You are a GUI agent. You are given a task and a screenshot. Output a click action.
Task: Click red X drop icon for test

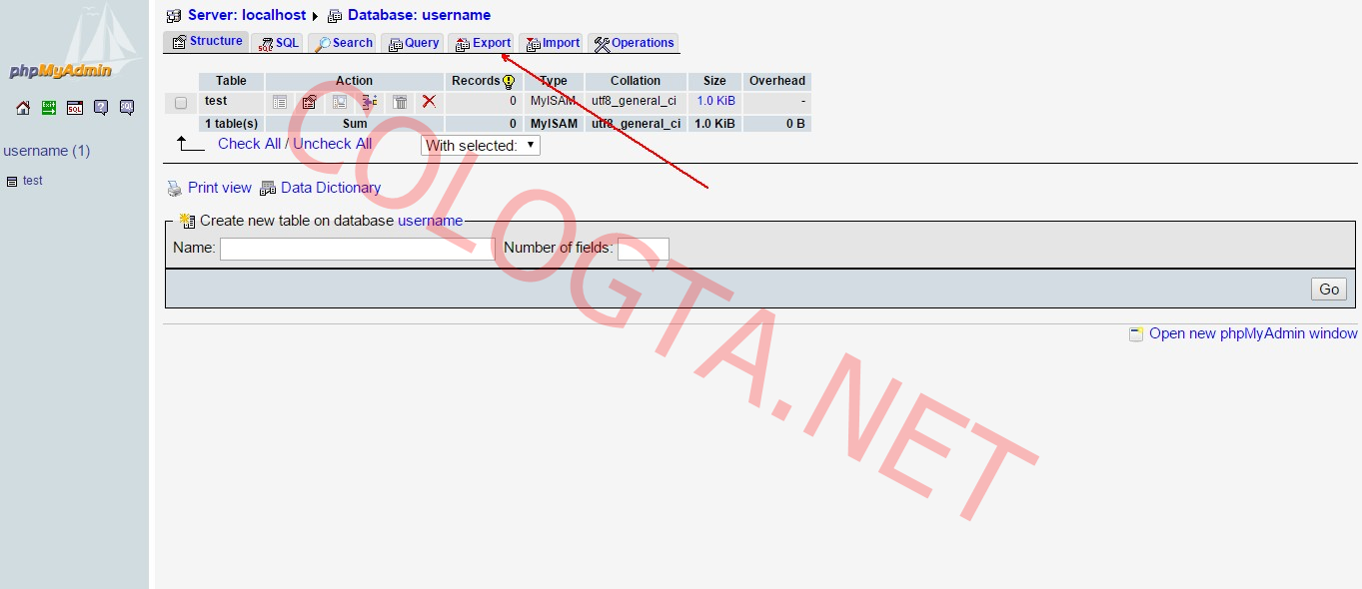(x=429, y=102)
